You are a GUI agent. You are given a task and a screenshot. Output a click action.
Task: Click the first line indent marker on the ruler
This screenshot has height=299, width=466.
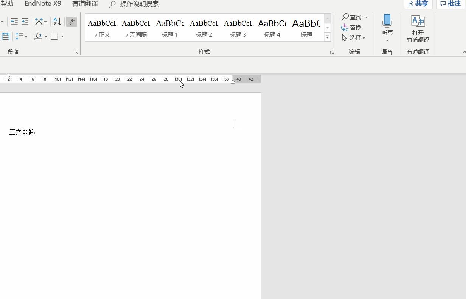point(9,76)
